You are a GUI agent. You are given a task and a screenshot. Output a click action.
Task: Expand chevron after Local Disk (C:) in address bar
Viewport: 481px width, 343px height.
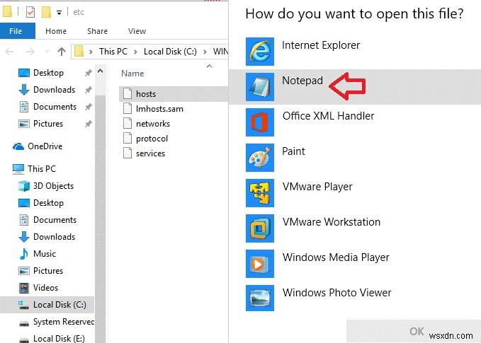[205, 52]
